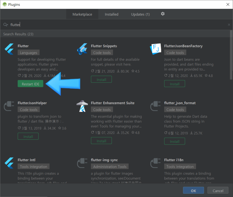Click the Flutter Enhancement Suite UFO icon
Image resolution: width=233 pixels, height=197 pixels.
82,106
